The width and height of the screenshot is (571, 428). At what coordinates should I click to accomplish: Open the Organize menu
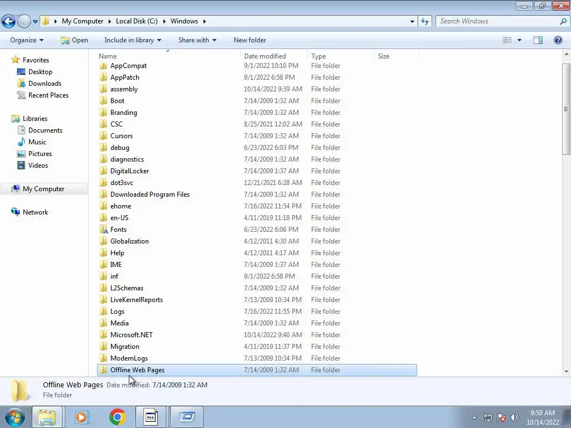click(27, 40)
